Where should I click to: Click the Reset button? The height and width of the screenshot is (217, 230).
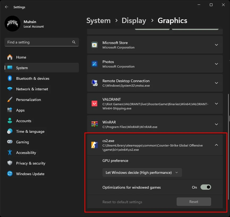194,202
